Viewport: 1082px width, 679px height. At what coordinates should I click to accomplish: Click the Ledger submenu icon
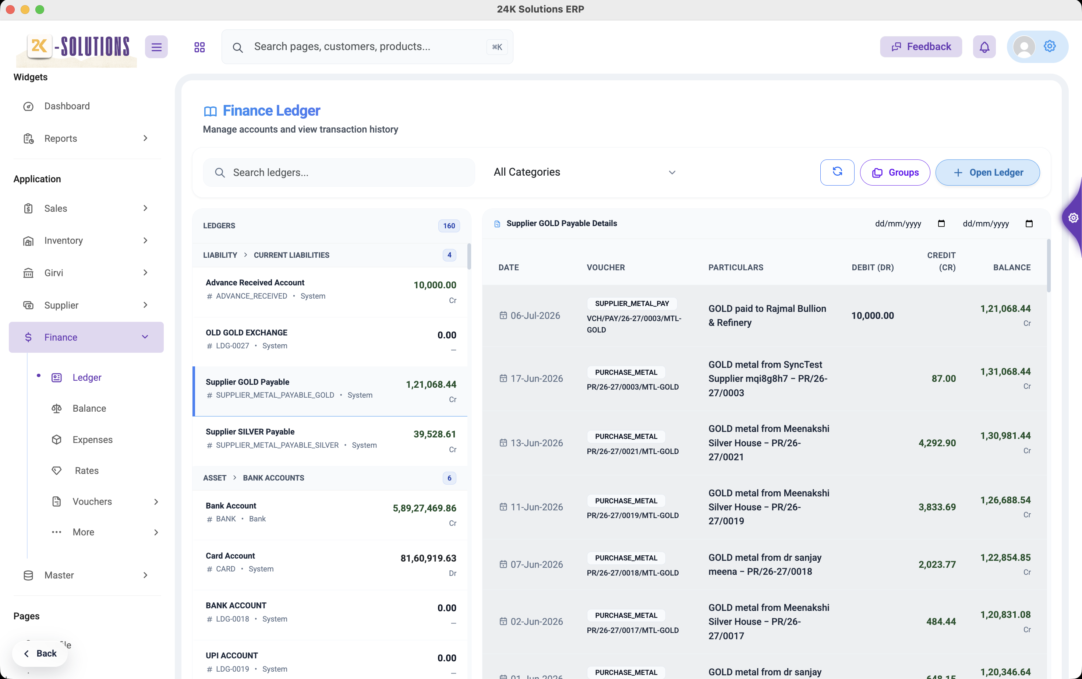coord(57,378)
